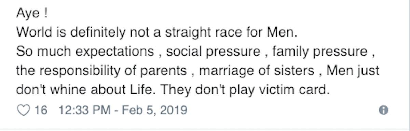
Task: Click the words 'Men just'
Action: pyautogui.click(x=353, y=71)
